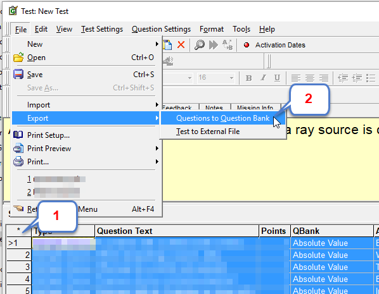
Task: Click the A-to-B replace icon
Action: [228, 45]
